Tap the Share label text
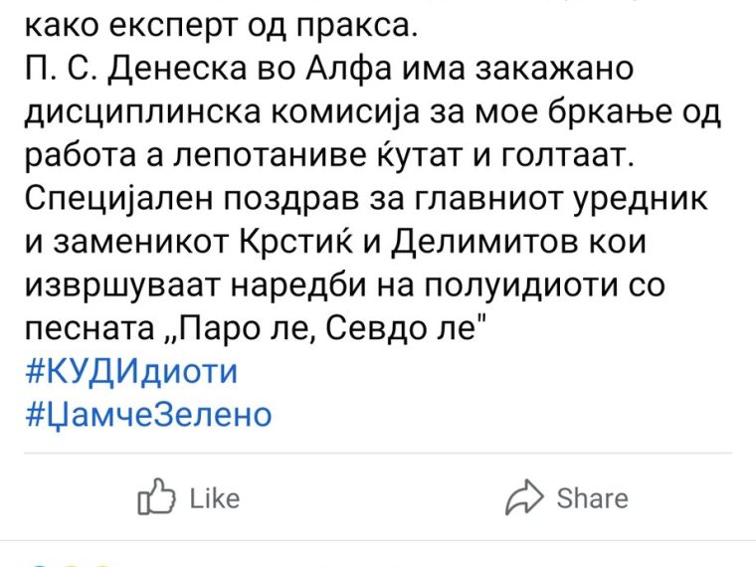 tap(593, 498)
